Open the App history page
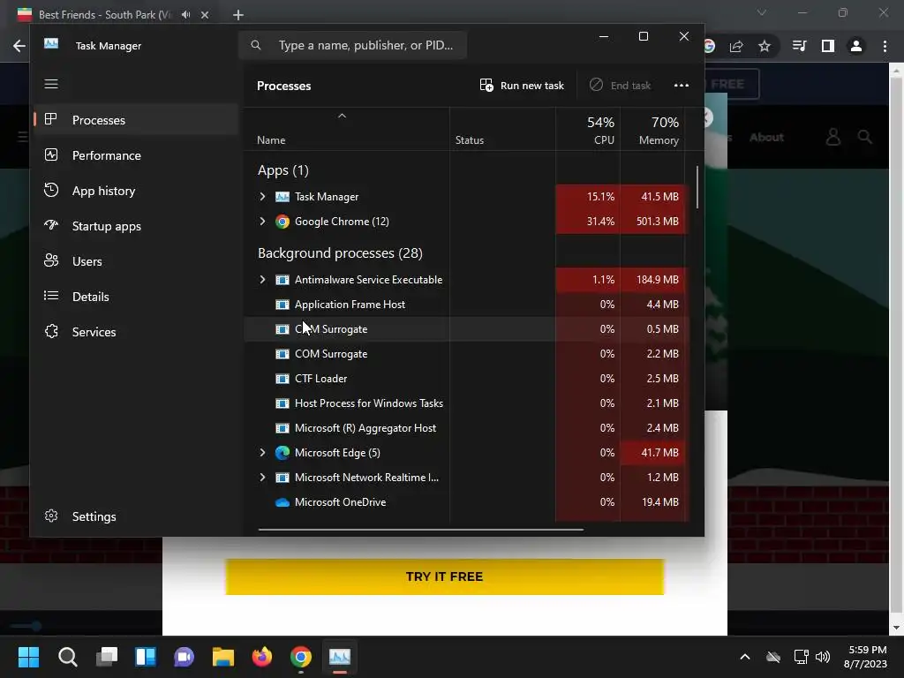Viewport: 904px width, 678px height. pyautogui.click(x=136, y=191)
